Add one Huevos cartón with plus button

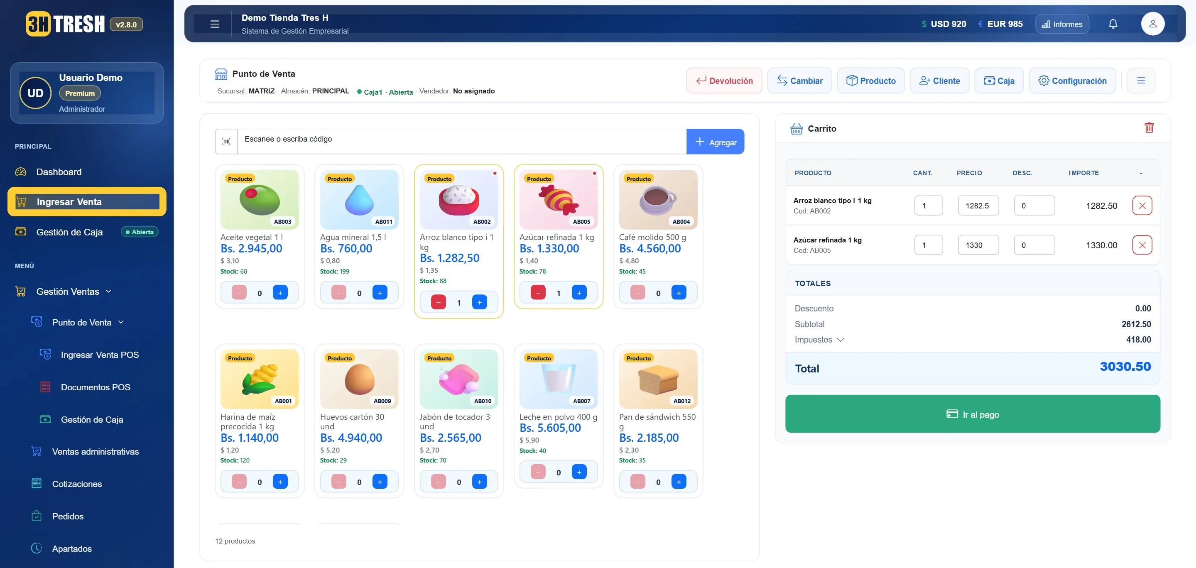pos(380,482)
